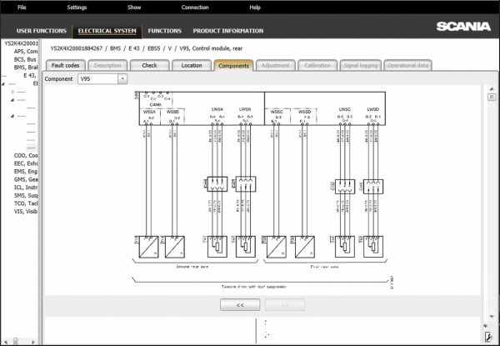
Task: Click the connector block under LWSA wires
Action: [x=217, y=184]
